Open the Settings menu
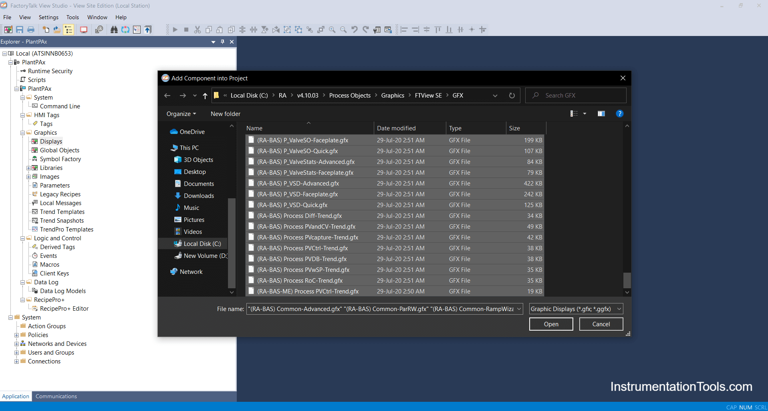Image resolution: width=768 pixels, height=411 pixels. [x=48, y=17]
